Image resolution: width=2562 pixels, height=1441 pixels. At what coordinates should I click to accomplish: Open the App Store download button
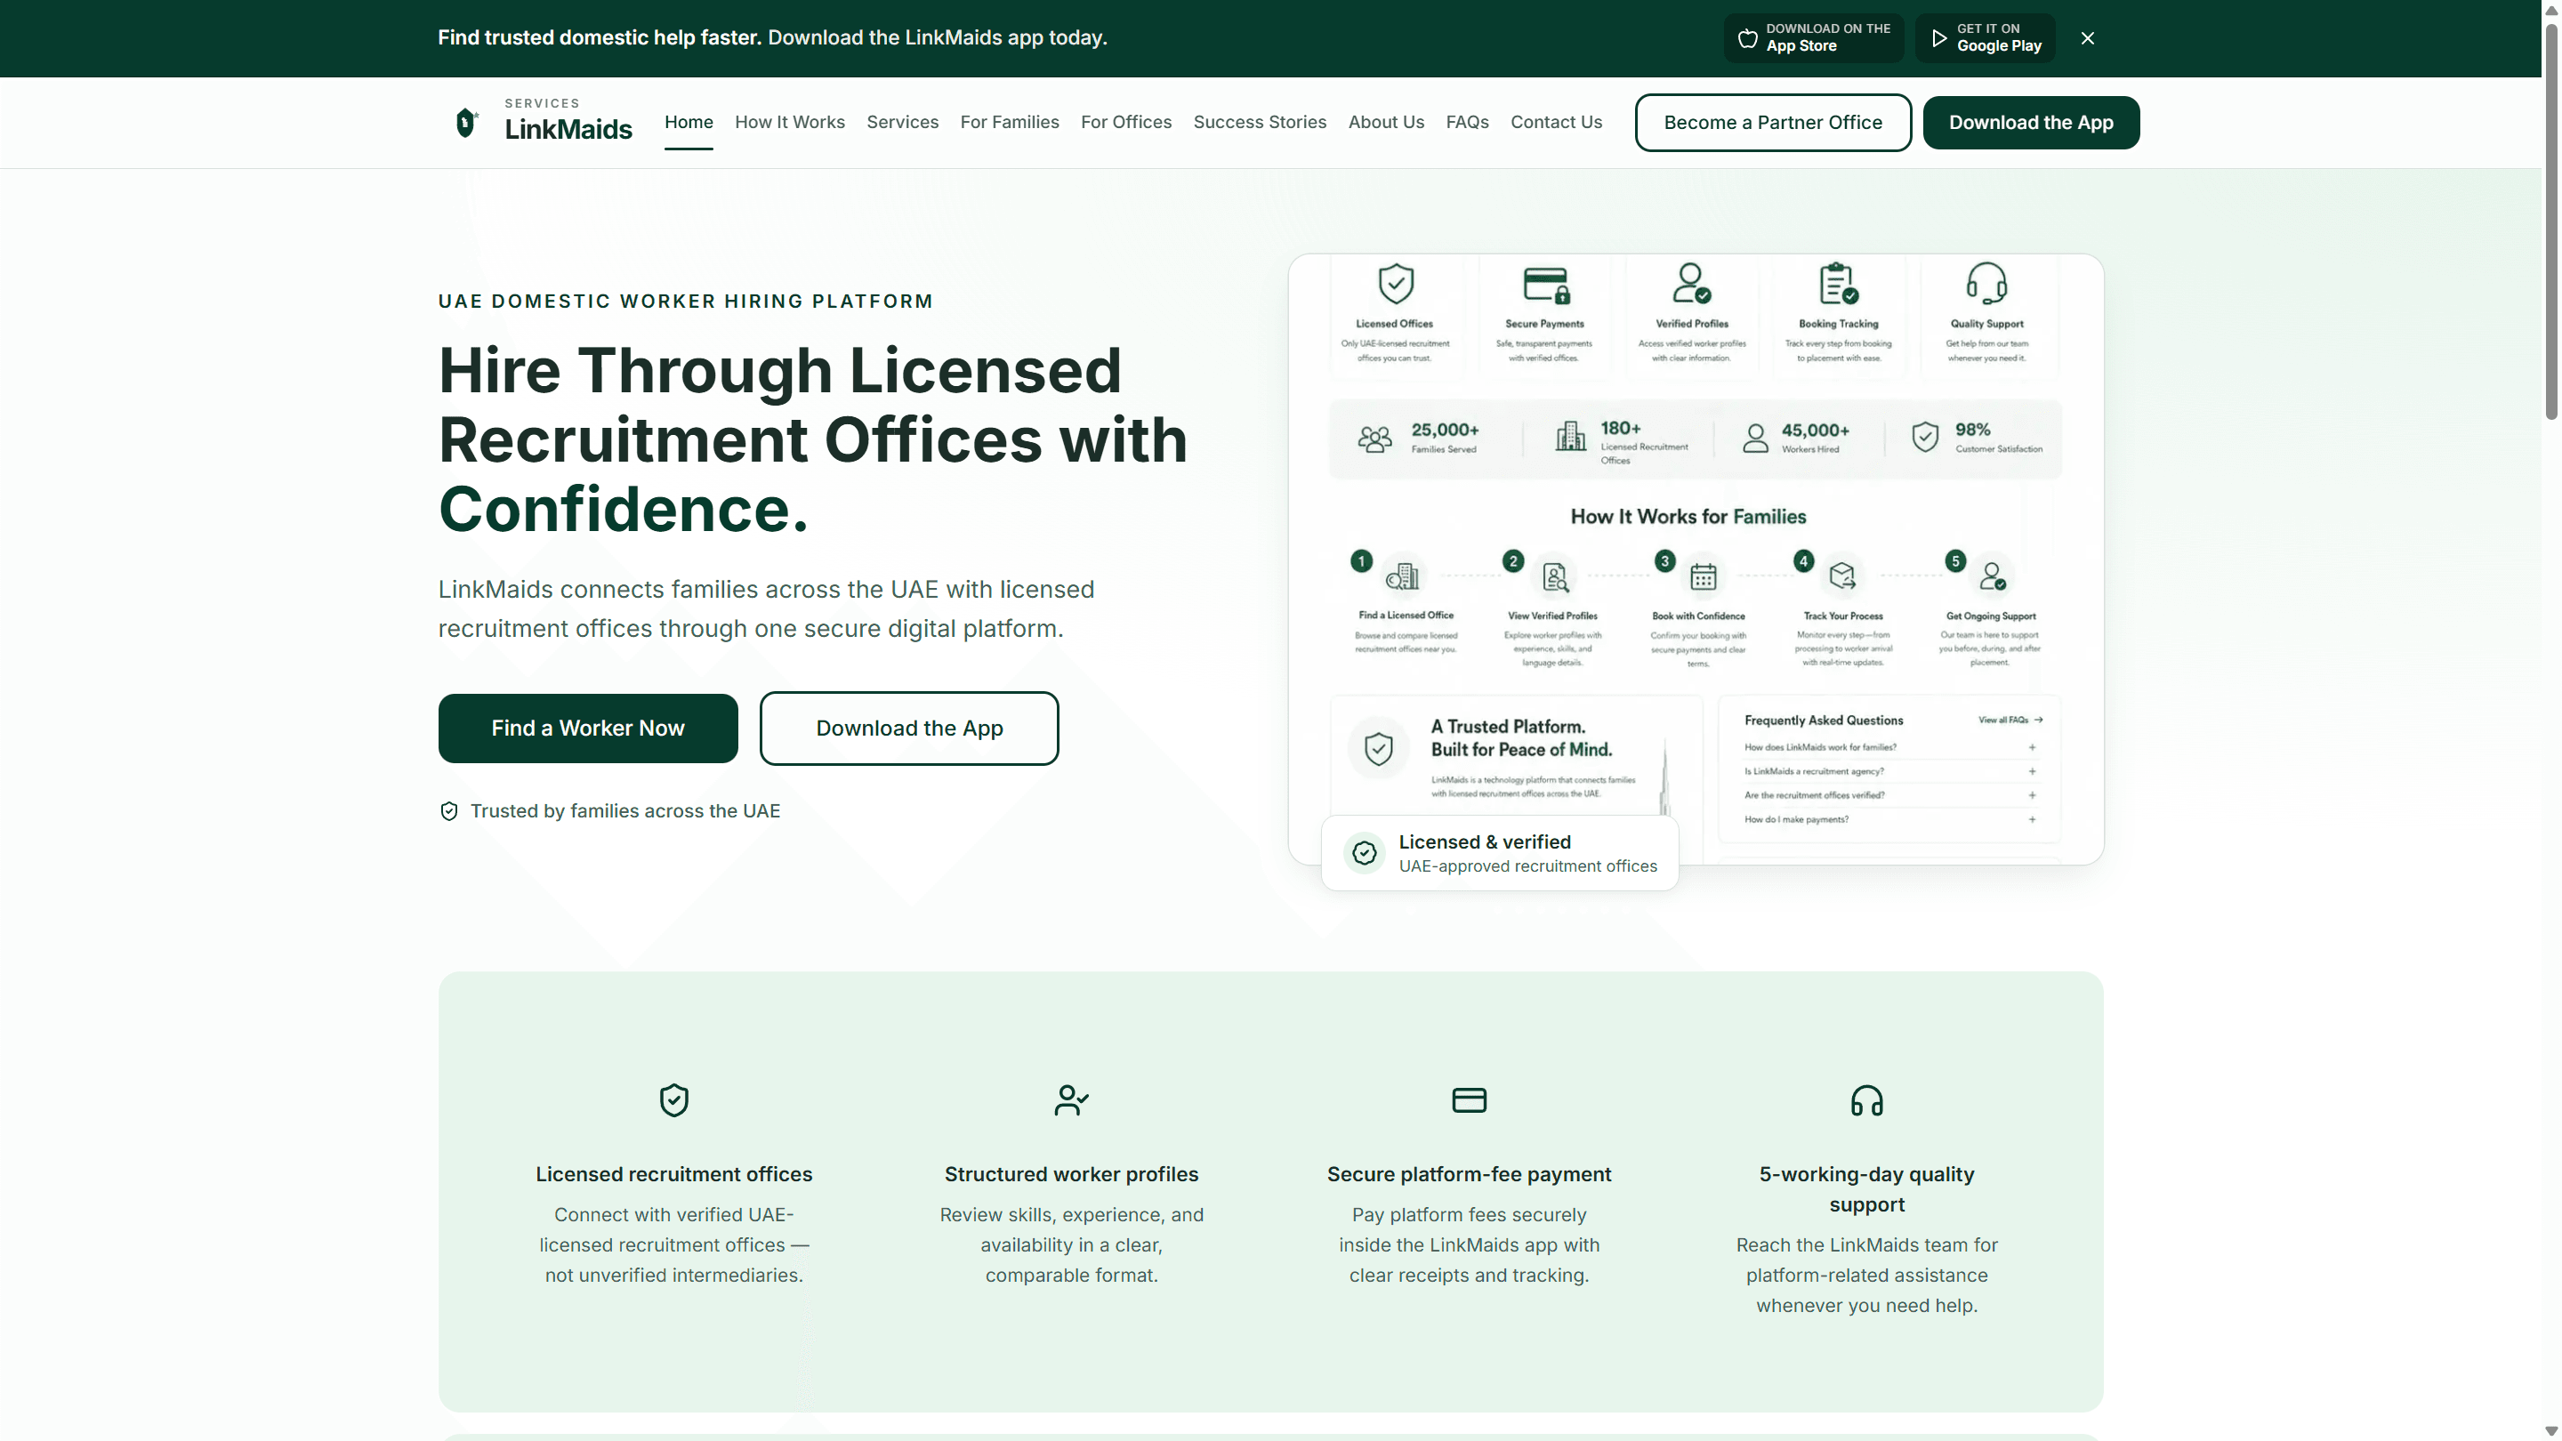1813,37
